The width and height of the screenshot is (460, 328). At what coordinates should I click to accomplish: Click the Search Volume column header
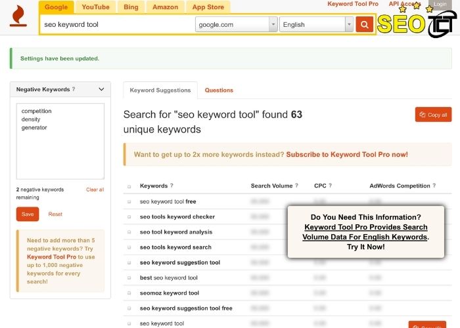[x=271, y=186]
